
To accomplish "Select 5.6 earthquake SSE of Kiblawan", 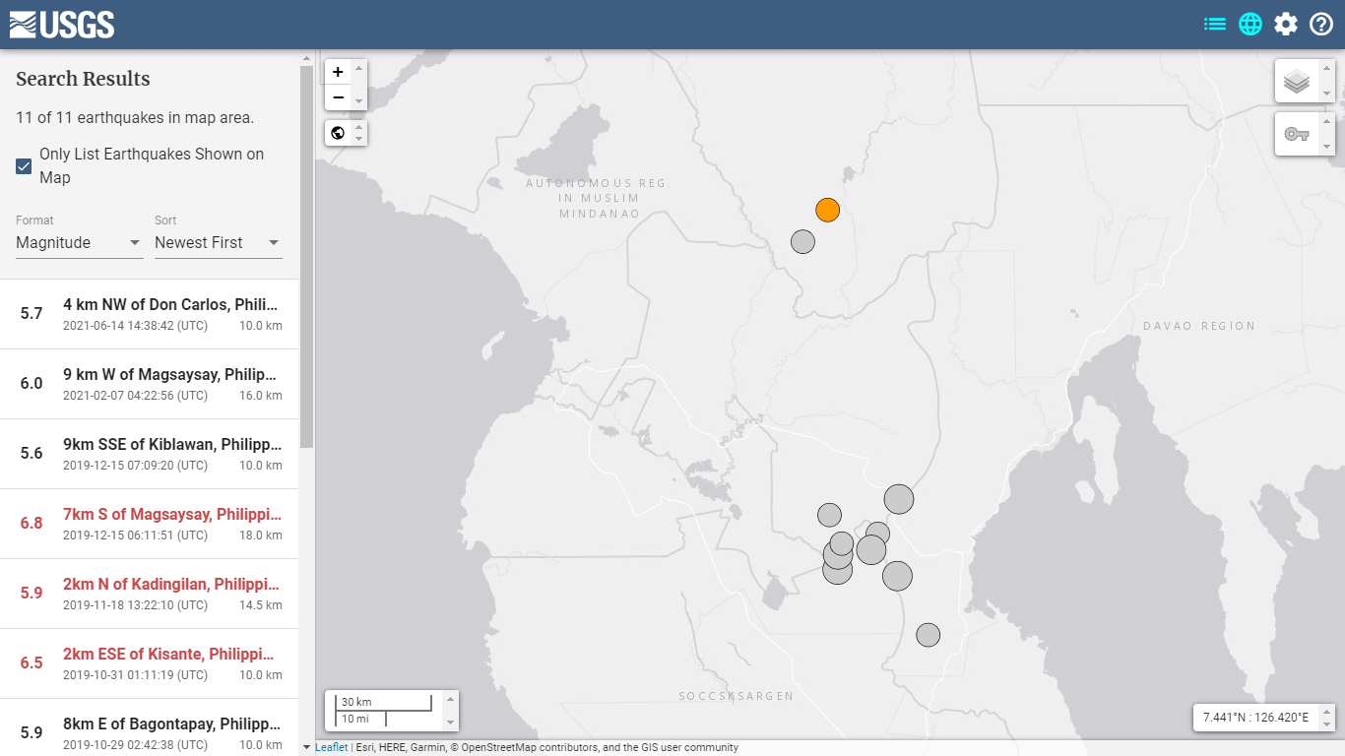I will (x=149, y=454).
